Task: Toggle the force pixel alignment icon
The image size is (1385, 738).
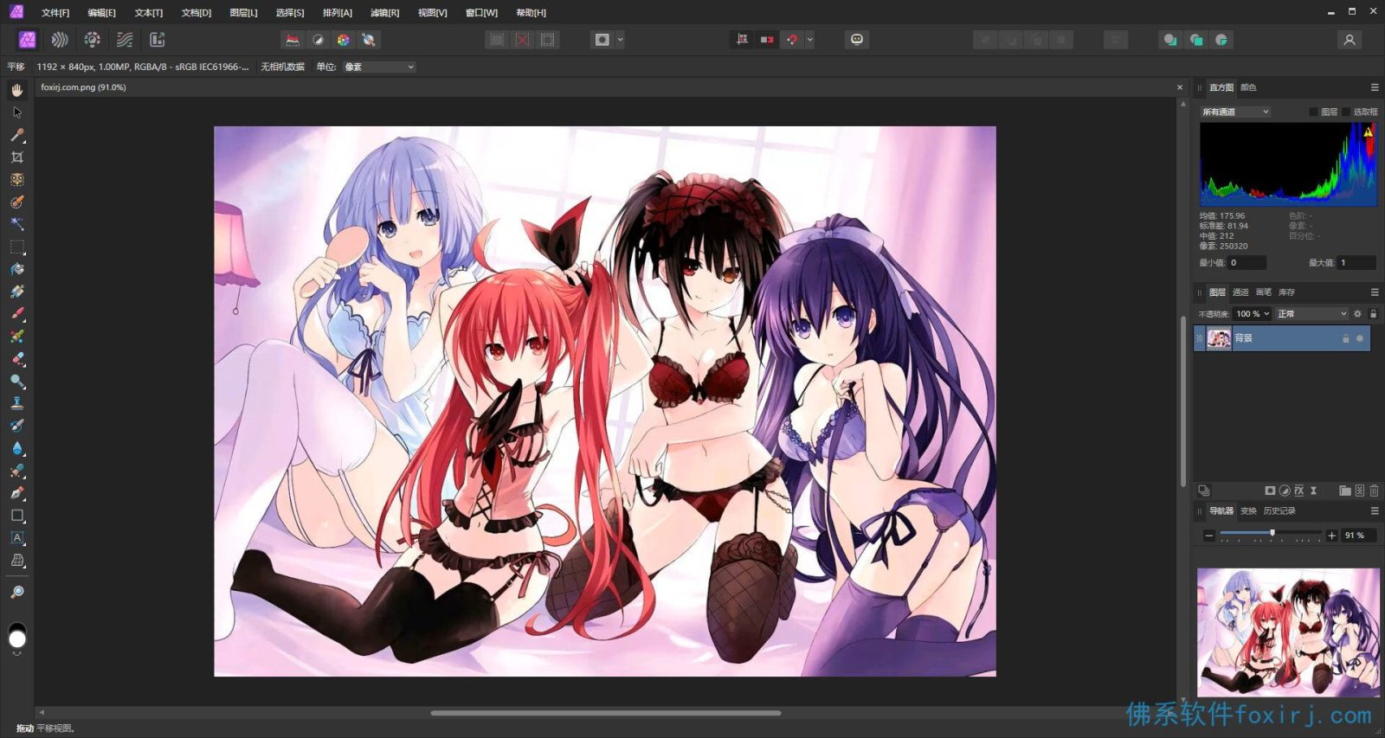Action: [742, 40]
